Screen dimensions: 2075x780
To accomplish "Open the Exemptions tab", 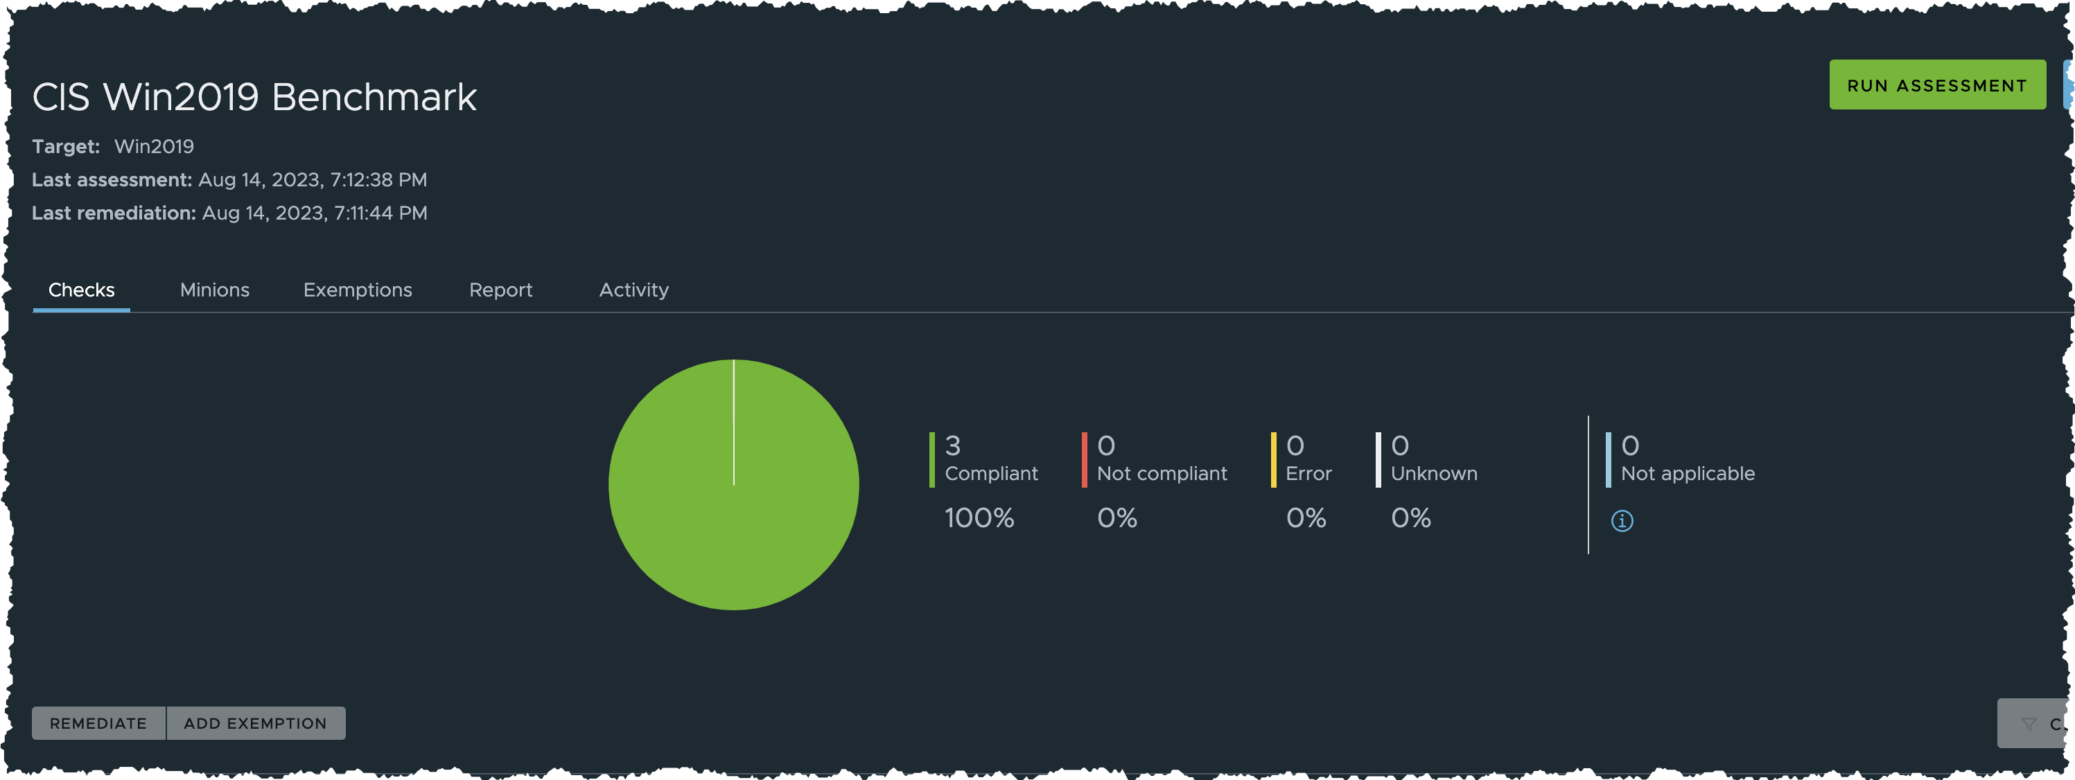I will pyautogui.click(x=358, y=290).
